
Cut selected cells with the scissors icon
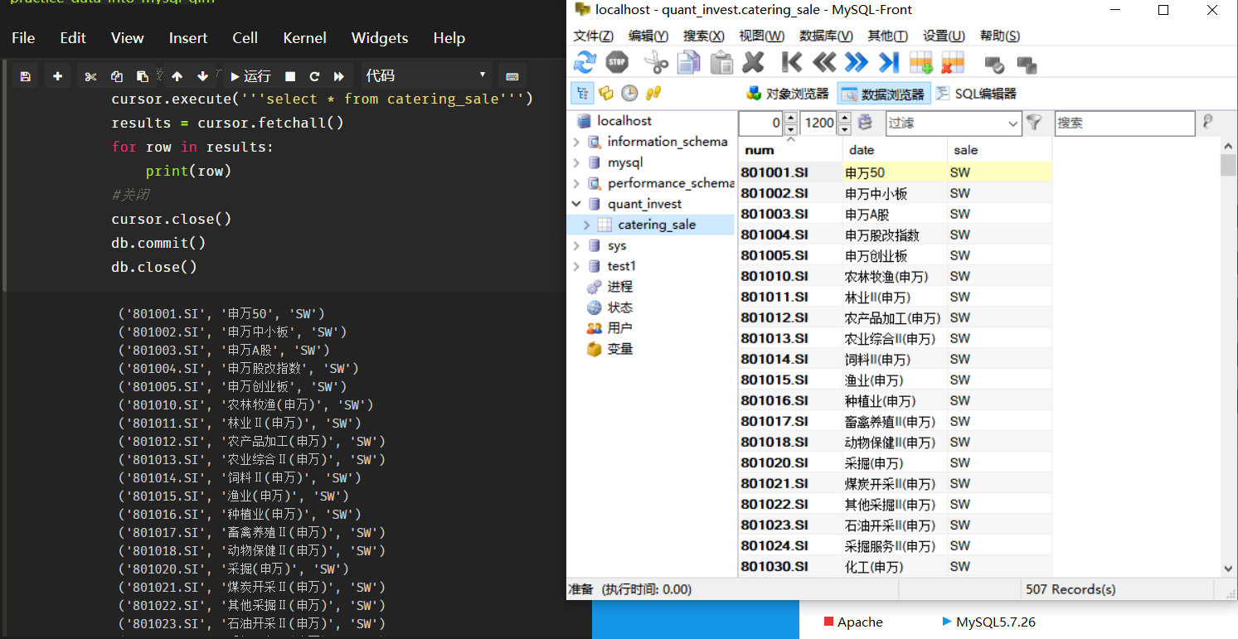90,75
